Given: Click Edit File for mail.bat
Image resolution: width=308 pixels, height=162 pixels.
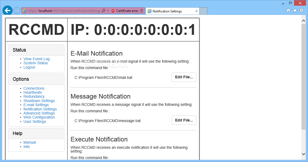Looking at the screenshot, I should coord(184,77).
